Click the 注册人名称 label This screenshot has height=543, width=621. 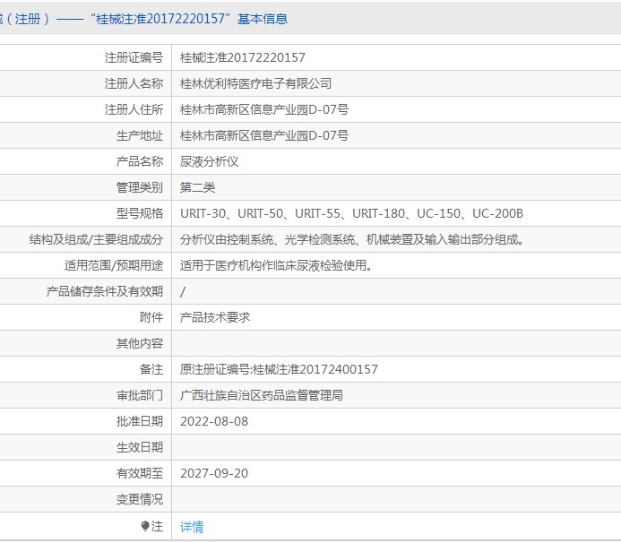pos(134,83)
